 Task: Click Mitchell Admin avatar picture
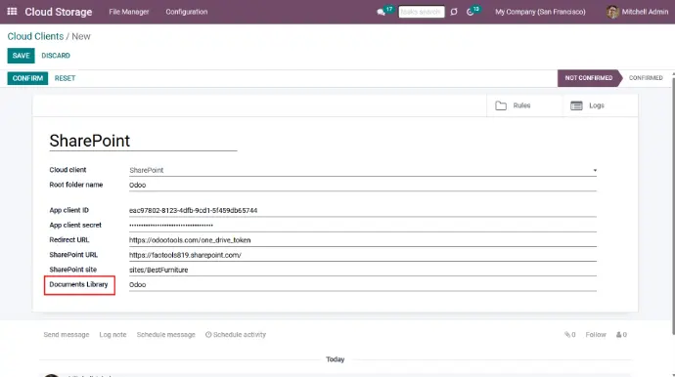[x=612, y=12]
